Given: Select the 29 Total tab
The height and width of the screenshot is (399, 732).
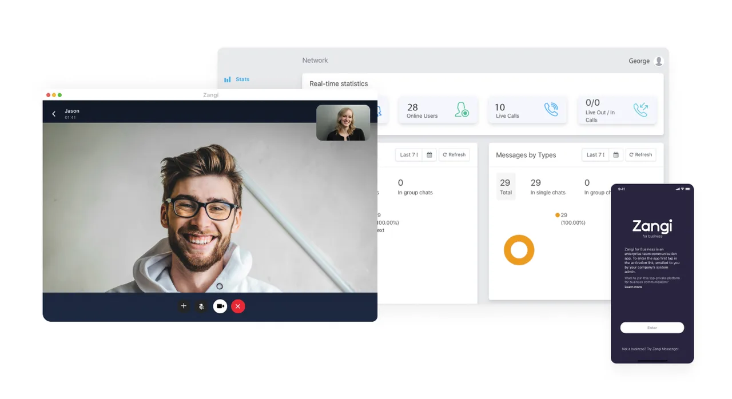Looking at the screenshot, I should 506,187.
